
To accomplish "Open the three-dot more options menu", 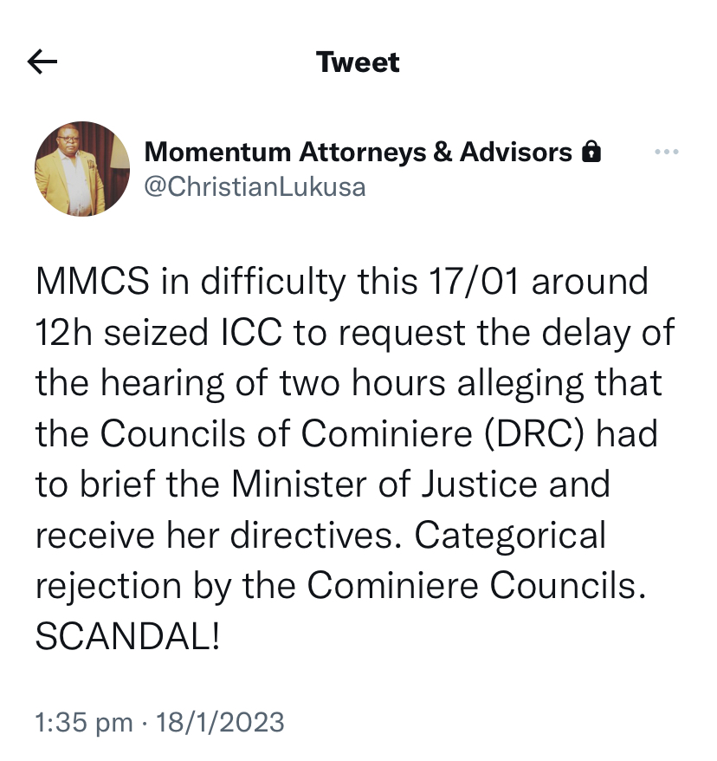I will coord(666,153).
